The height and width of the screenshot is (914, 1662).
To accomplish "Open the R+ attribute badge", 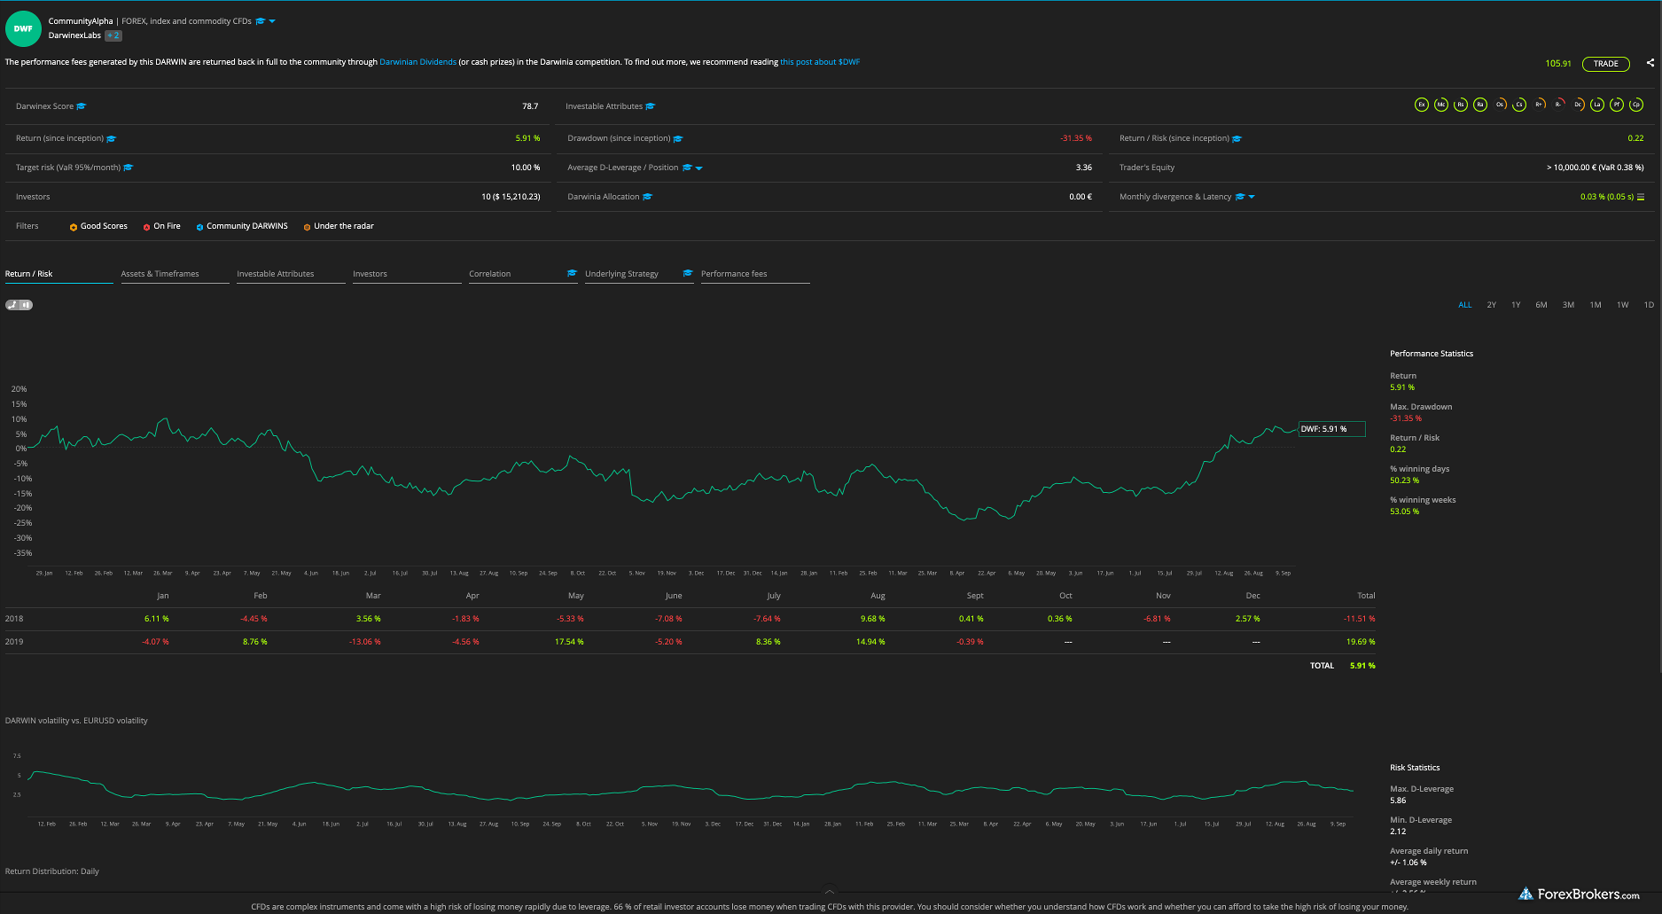I will [1539, 105].
